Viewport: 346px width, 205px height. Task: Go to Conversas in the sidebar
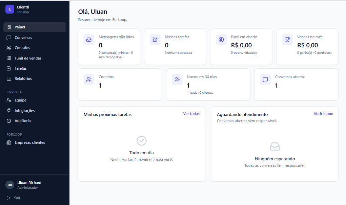tap(35, 38)
